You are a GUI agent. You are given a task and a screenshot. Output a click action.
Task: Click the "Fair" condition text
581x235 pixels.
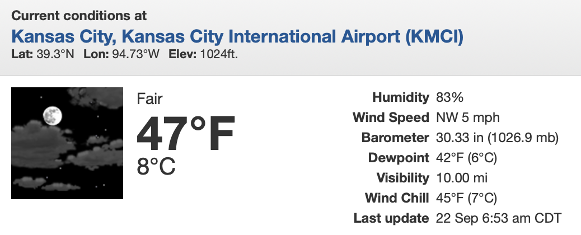(x=149, y=100)
